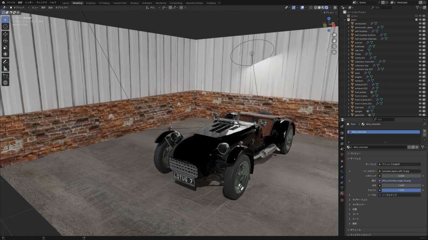
Task: Select the Select Box tool in the toolbar
Action: click(5, 20)
